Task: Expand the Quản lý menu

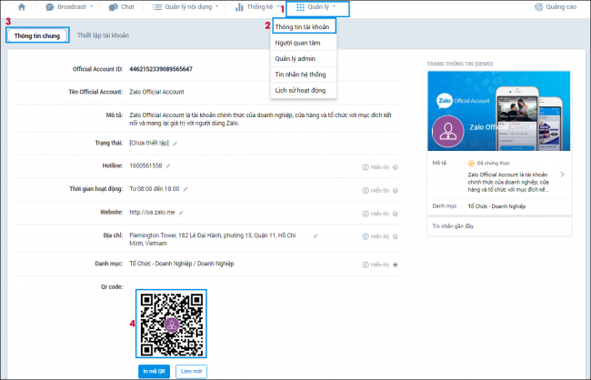Action: coord(317,7)
